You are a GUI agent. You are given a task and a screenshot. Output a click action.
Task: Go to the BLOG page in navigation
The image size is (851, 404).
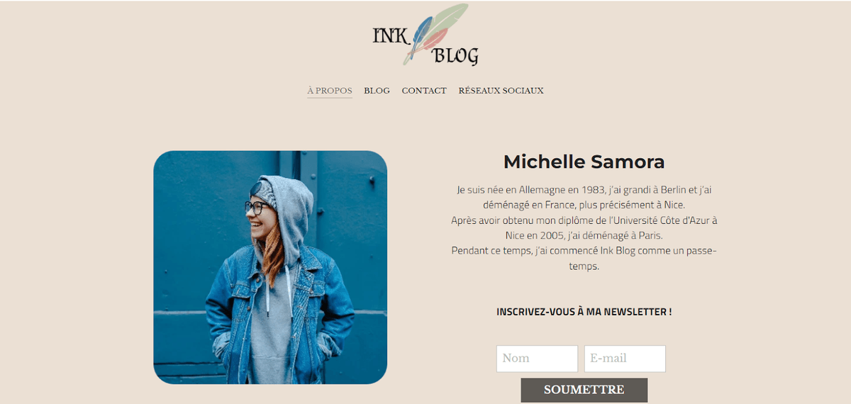(377, 91)
